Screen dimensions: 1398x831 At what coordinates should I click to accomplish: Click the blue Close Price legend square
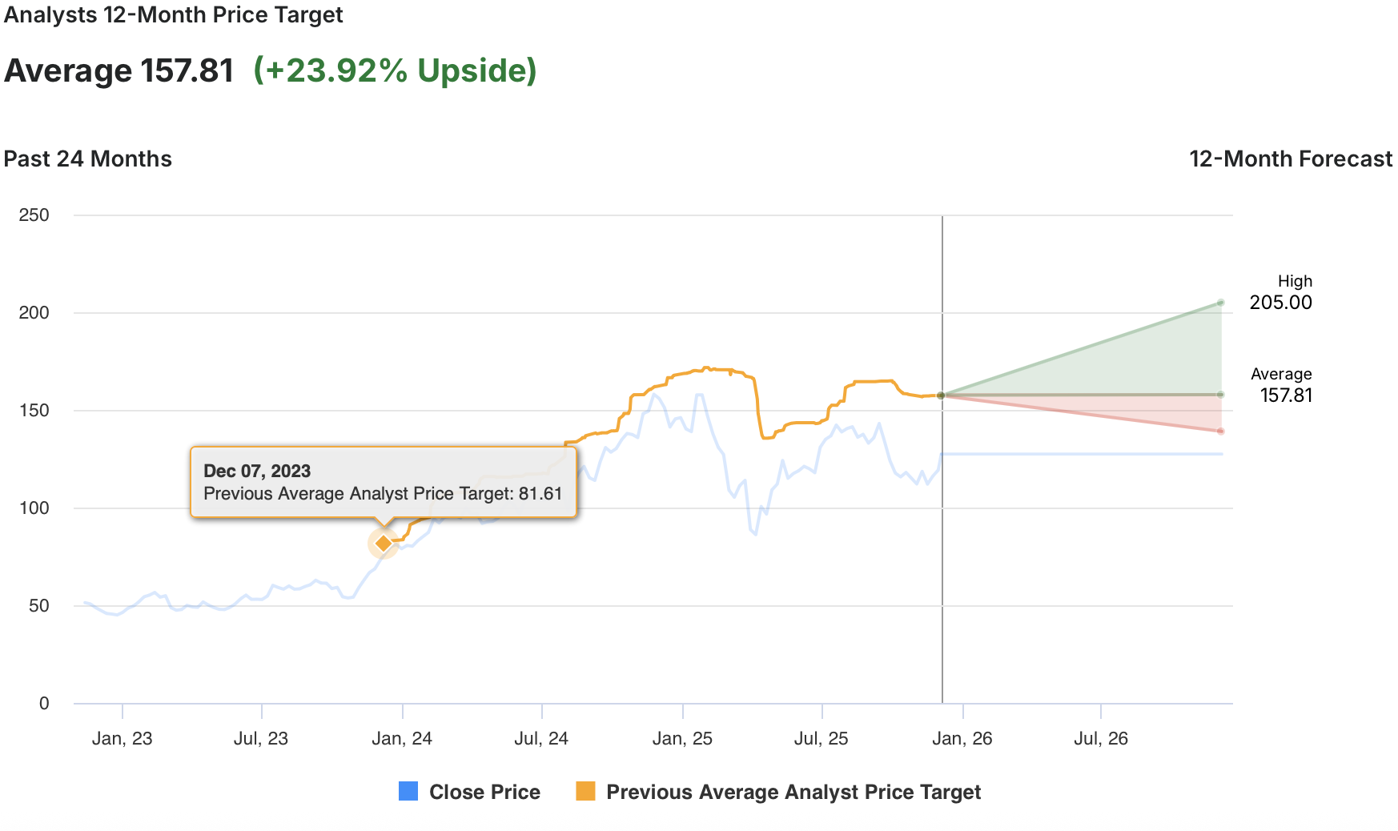click(408, 791)
